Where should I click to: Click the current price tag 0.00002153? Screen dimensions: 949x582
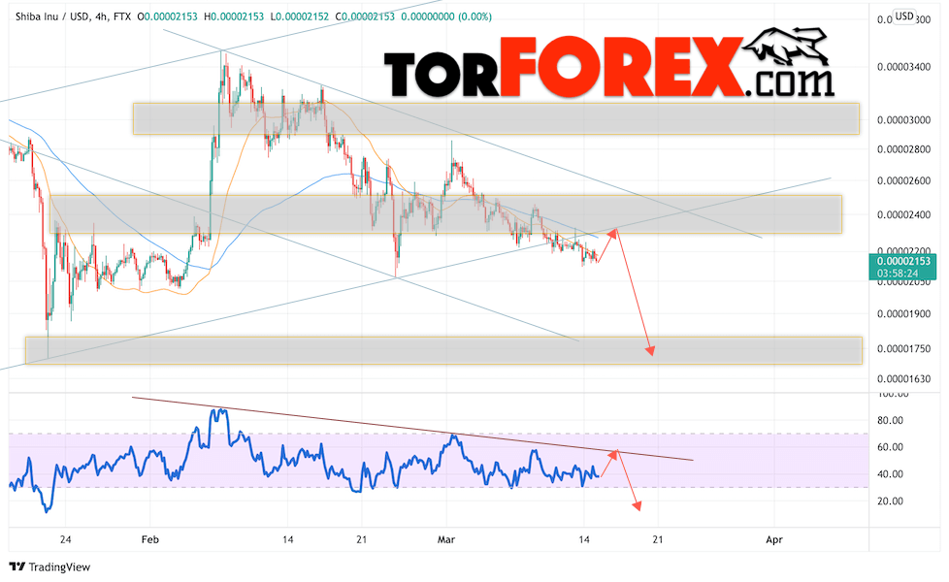[903, 261]
